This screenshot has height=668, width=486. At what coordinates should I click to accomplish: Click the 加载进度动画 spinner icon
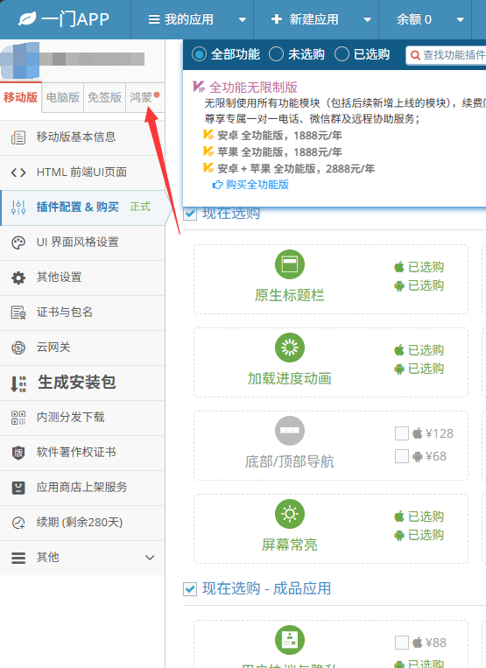coord(290,348)
